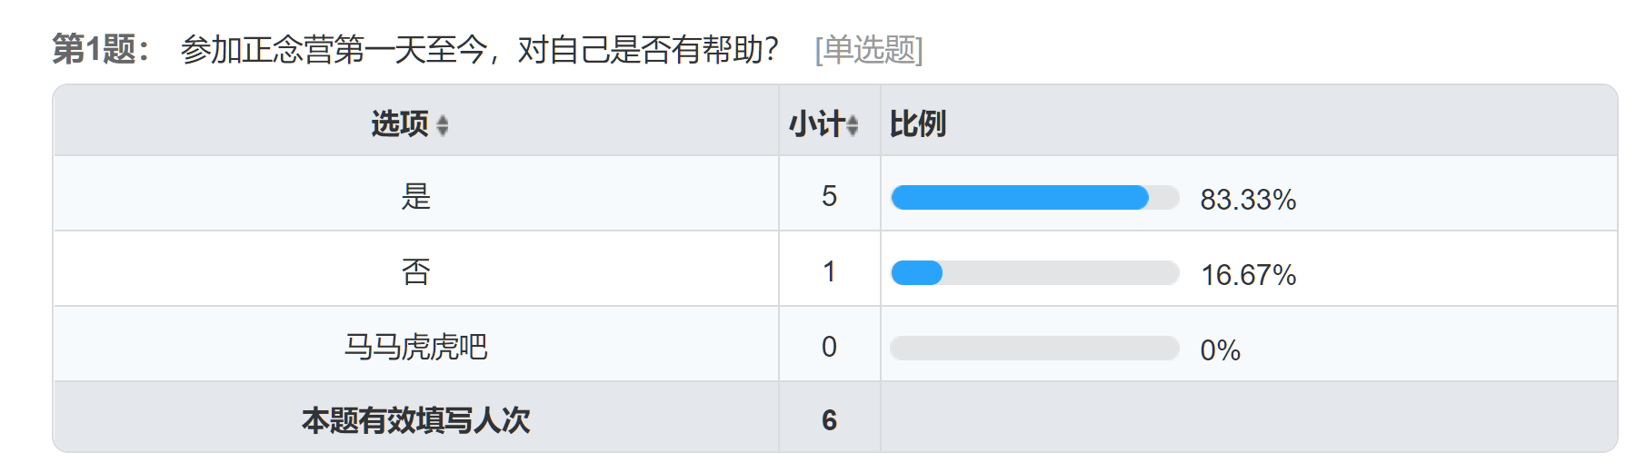Click the 0% percentage label
This screenshot has height=472, width=1646.
(1220, 350)
